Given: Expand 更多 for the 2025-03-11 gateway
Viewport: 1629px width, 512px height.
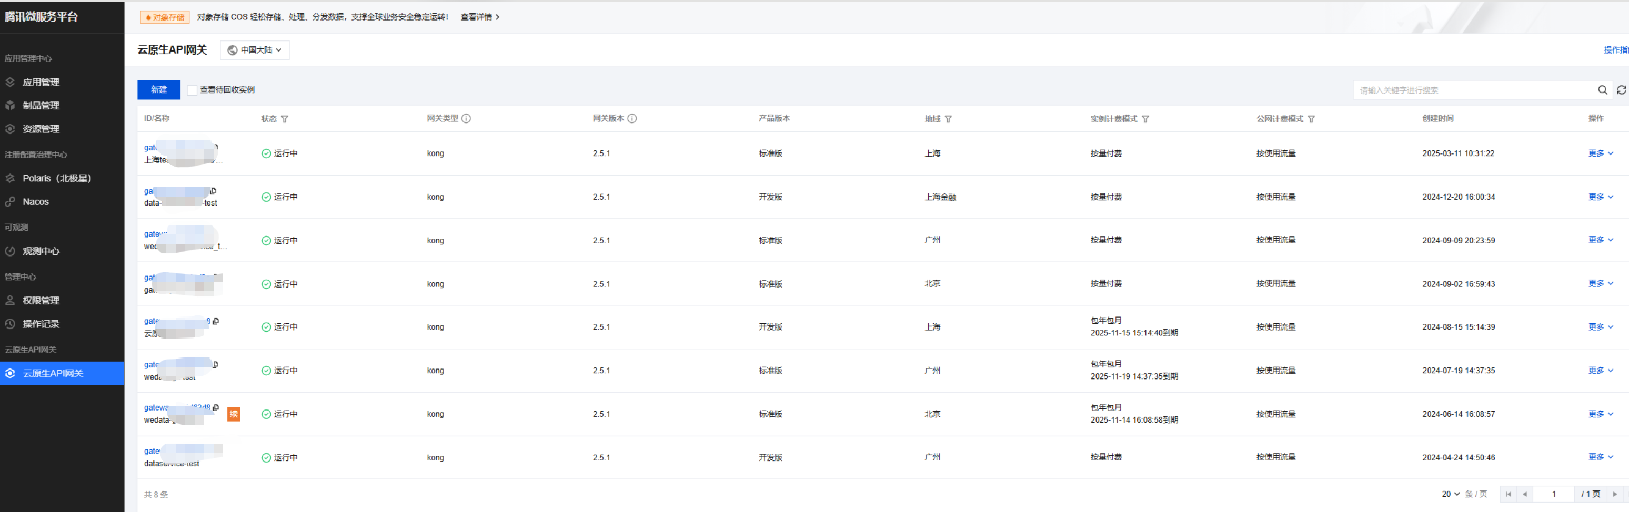Looking at the screenshot, I should [1600, 153].
